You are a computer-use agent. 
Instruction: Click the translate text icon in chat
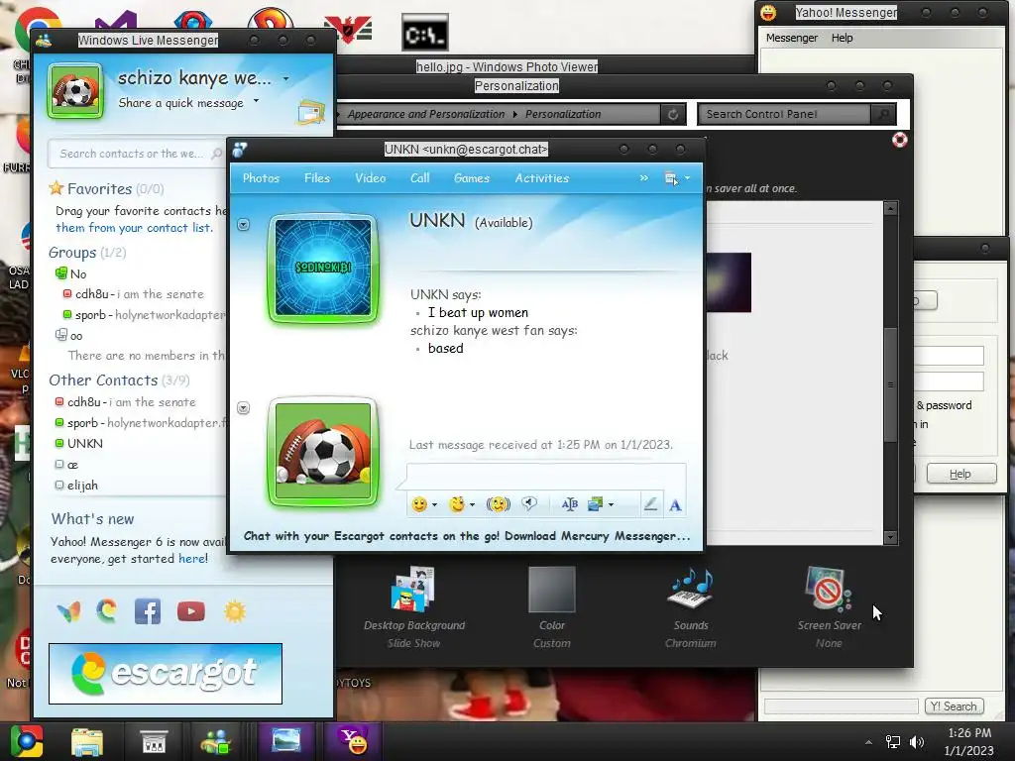tap(570, 504)
